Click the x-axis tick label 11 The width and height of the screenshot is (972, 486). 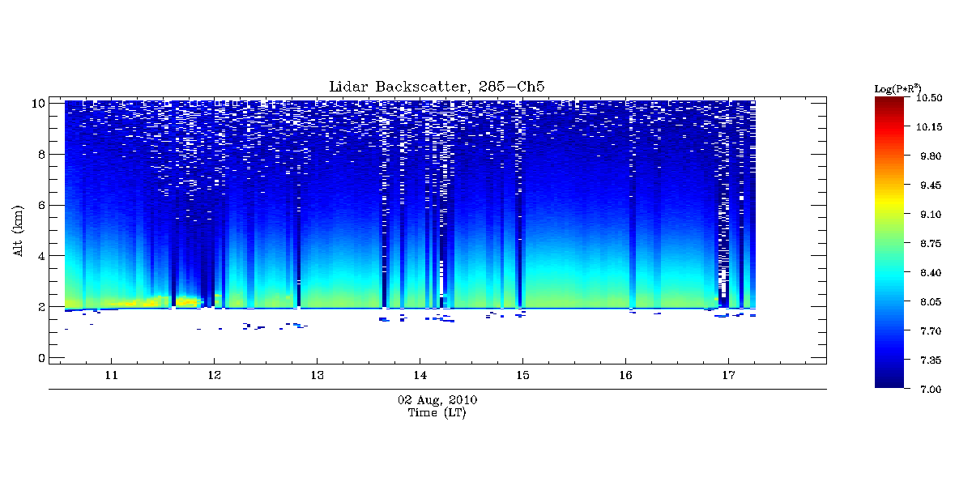(111, 375)
